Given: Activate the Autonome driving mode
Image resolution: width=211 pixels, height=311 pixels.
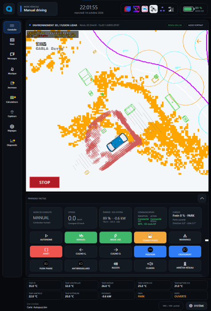Looking at the screenshot, I should click(46, 237).
